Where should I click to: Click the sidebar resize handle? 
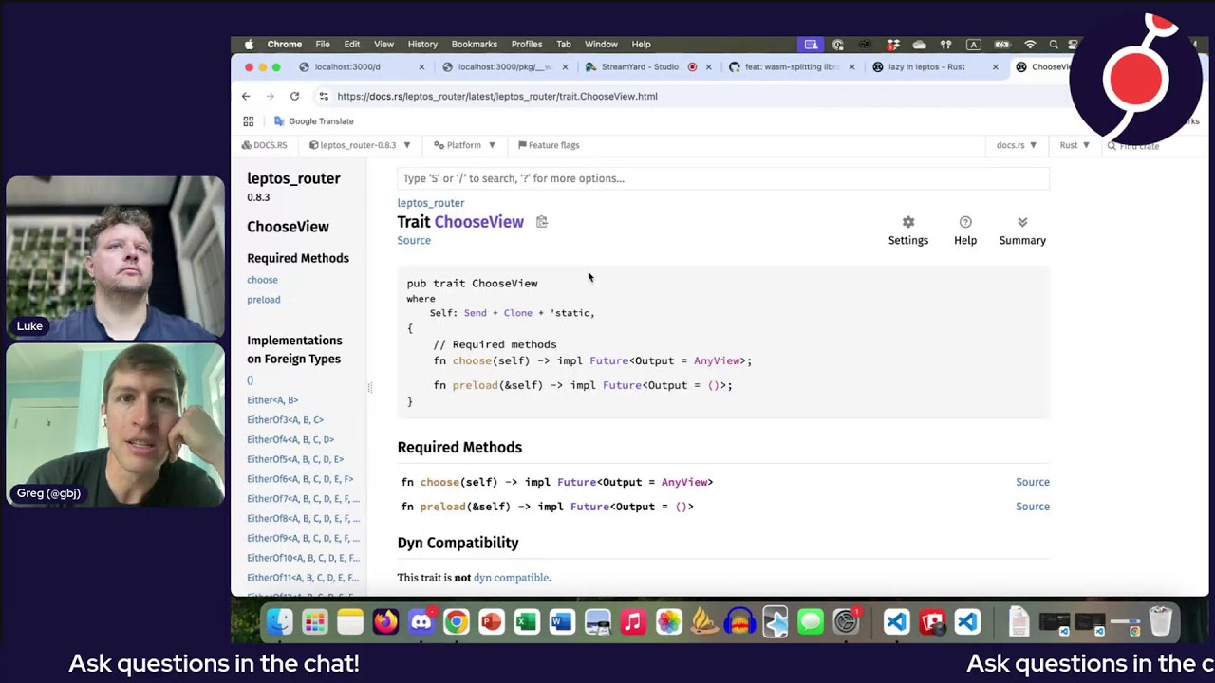(369, 387)
